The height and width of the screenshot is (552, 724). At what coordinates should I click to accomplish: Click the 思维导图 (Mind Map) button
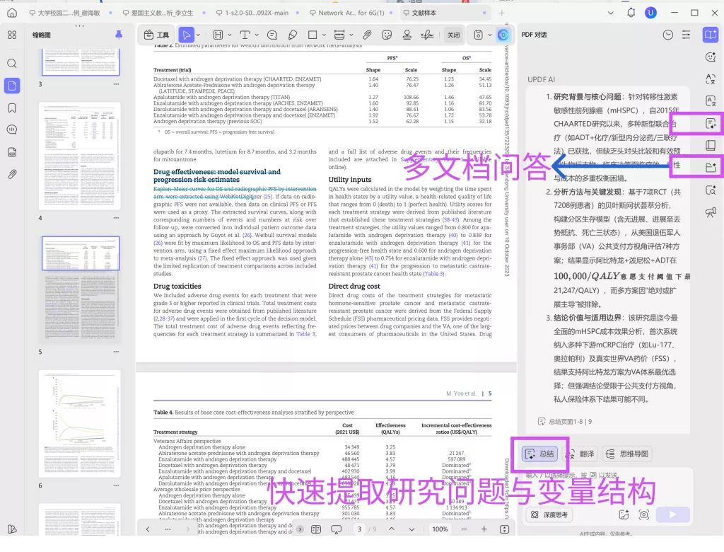pyautogui.click(x=629, y=454)
